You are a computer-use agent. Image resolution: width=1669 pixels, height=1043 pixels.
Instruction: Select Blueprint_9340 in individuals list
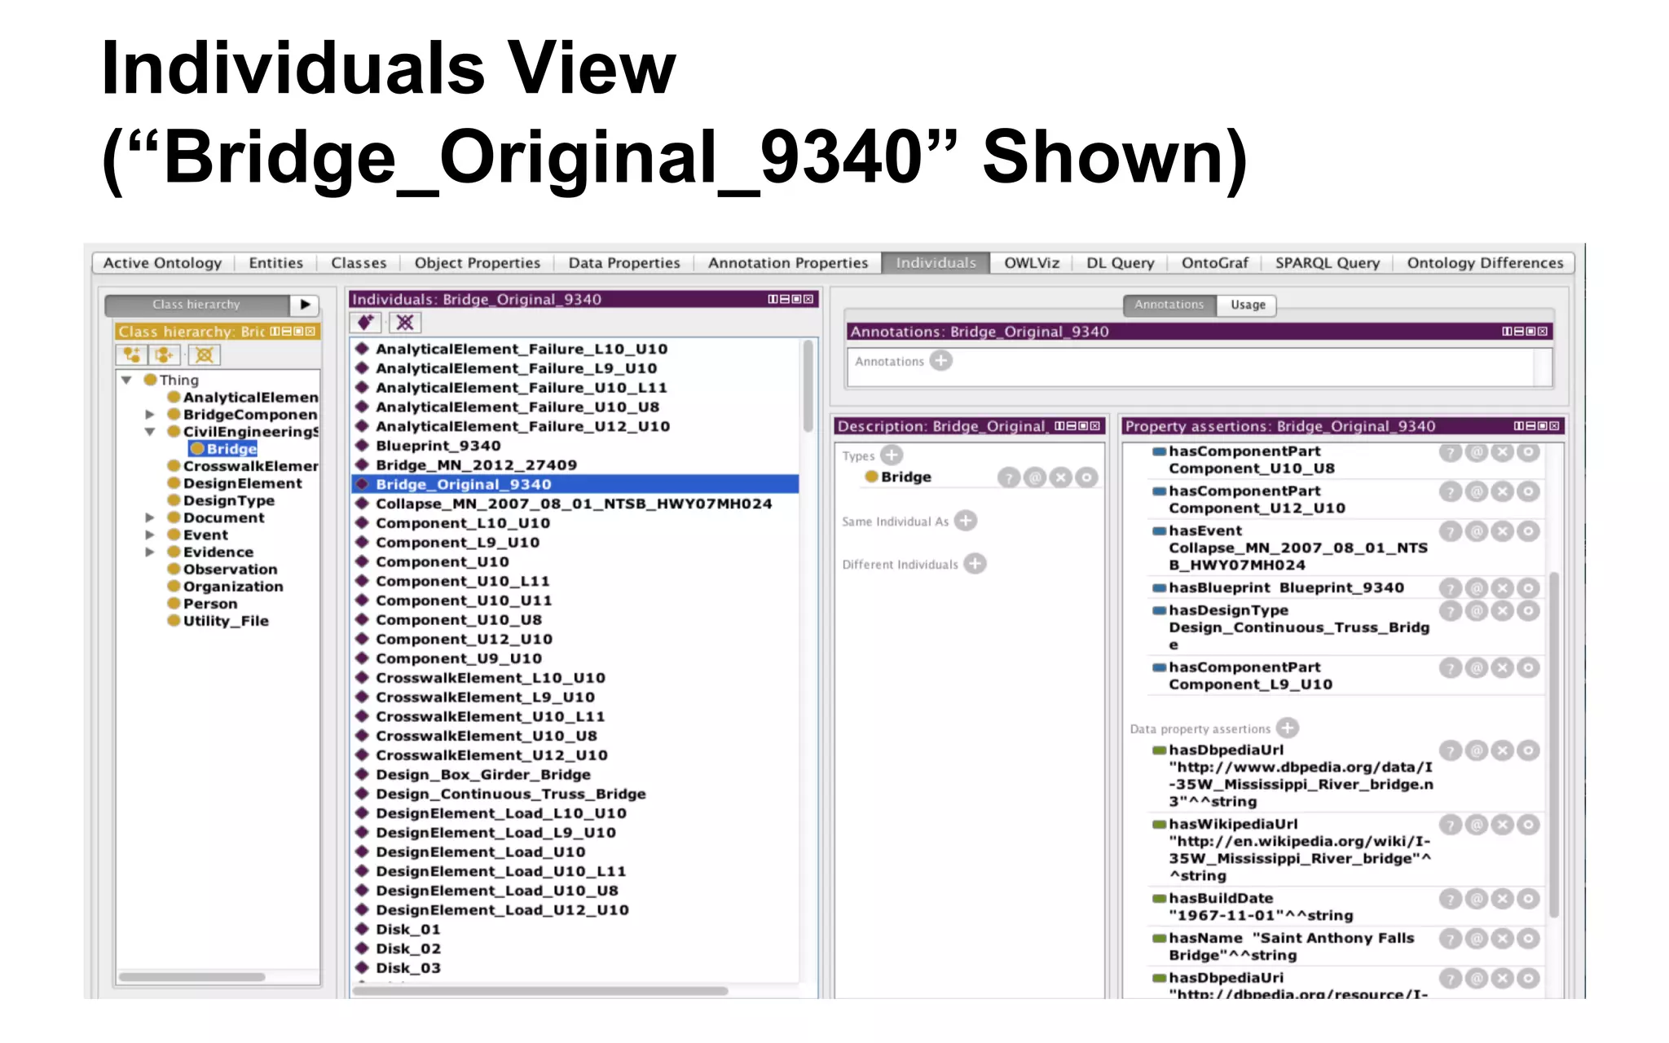[438, 446]
